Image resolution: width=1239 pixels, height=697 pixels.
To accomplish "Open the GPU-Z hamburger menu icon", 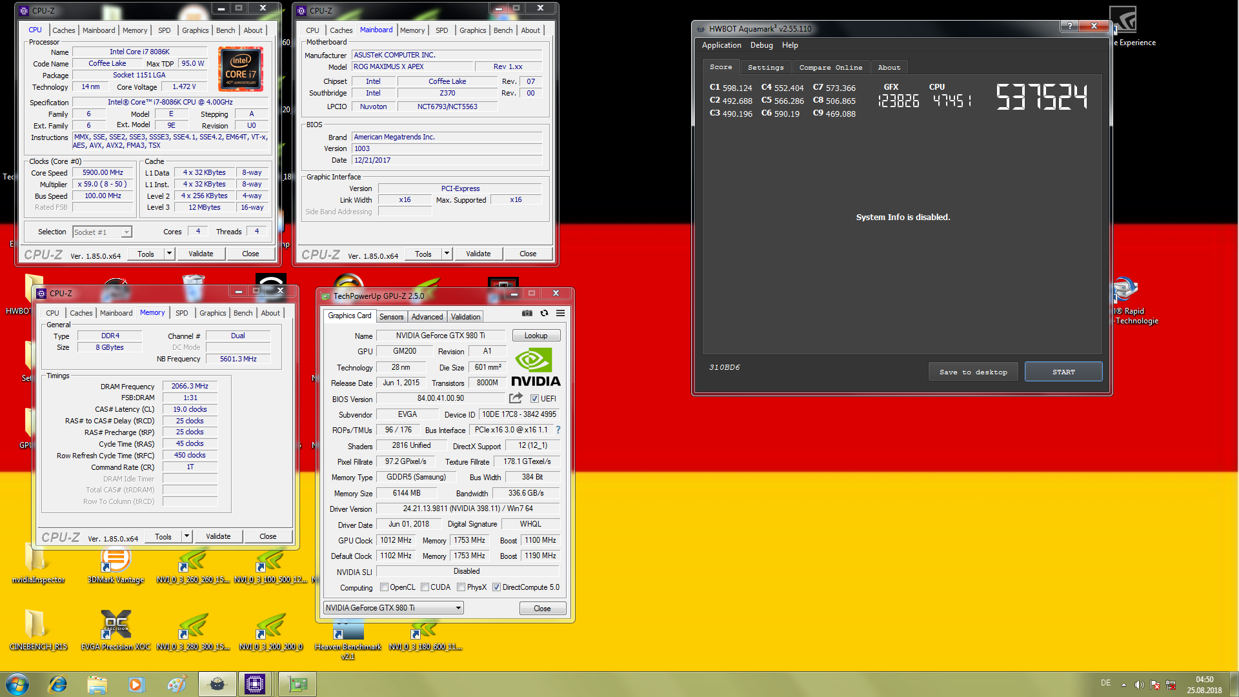I will (560, 313).
